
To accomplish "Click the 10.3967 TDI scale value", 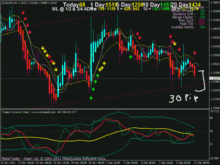I will [214, 158].
